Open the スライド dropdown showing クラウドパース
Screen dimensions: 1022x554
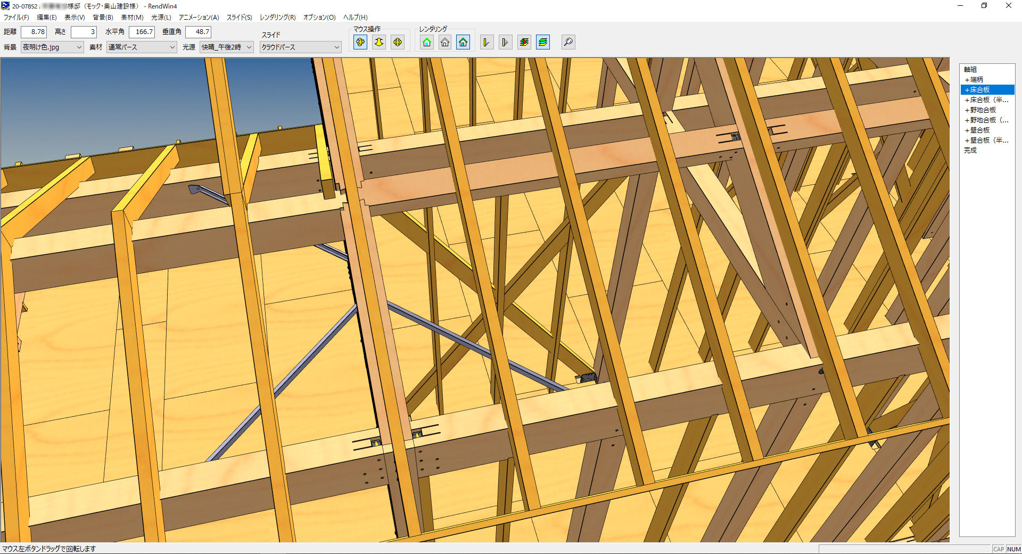pyautogui.click(x=301, y=47)
